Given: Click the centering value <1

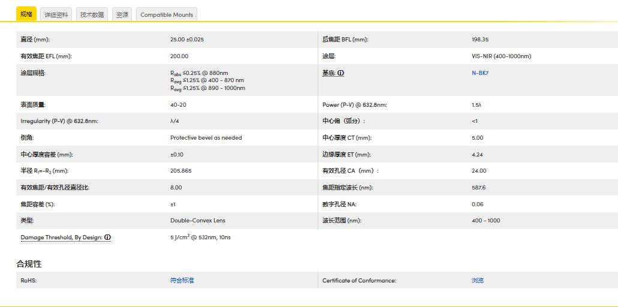Looking at the screenshot, I should [475, 121].
